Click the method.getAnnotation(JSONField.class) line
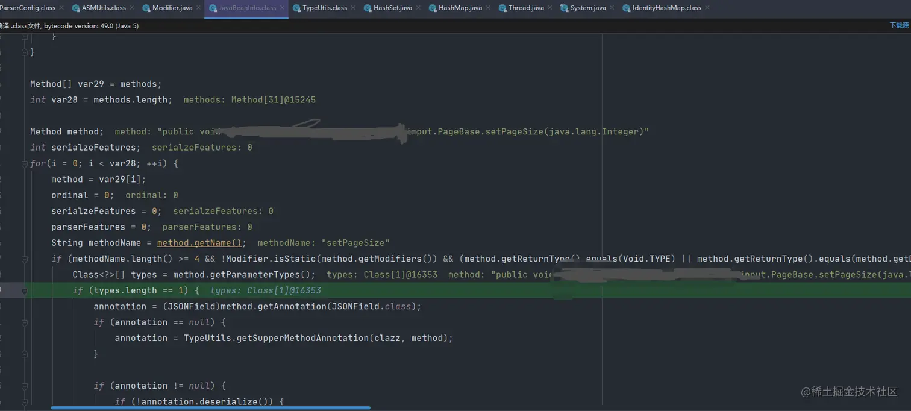This screenshot has height=411, width=911. [257, 306]
